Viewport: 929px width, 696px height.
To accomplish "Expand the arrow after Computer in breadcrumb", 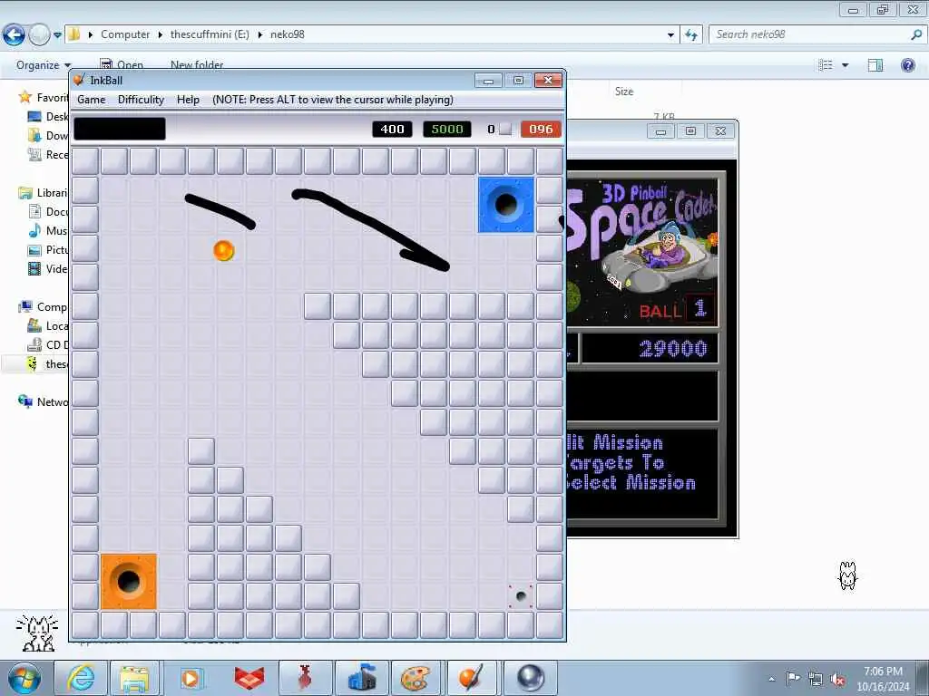I will 160,35.
